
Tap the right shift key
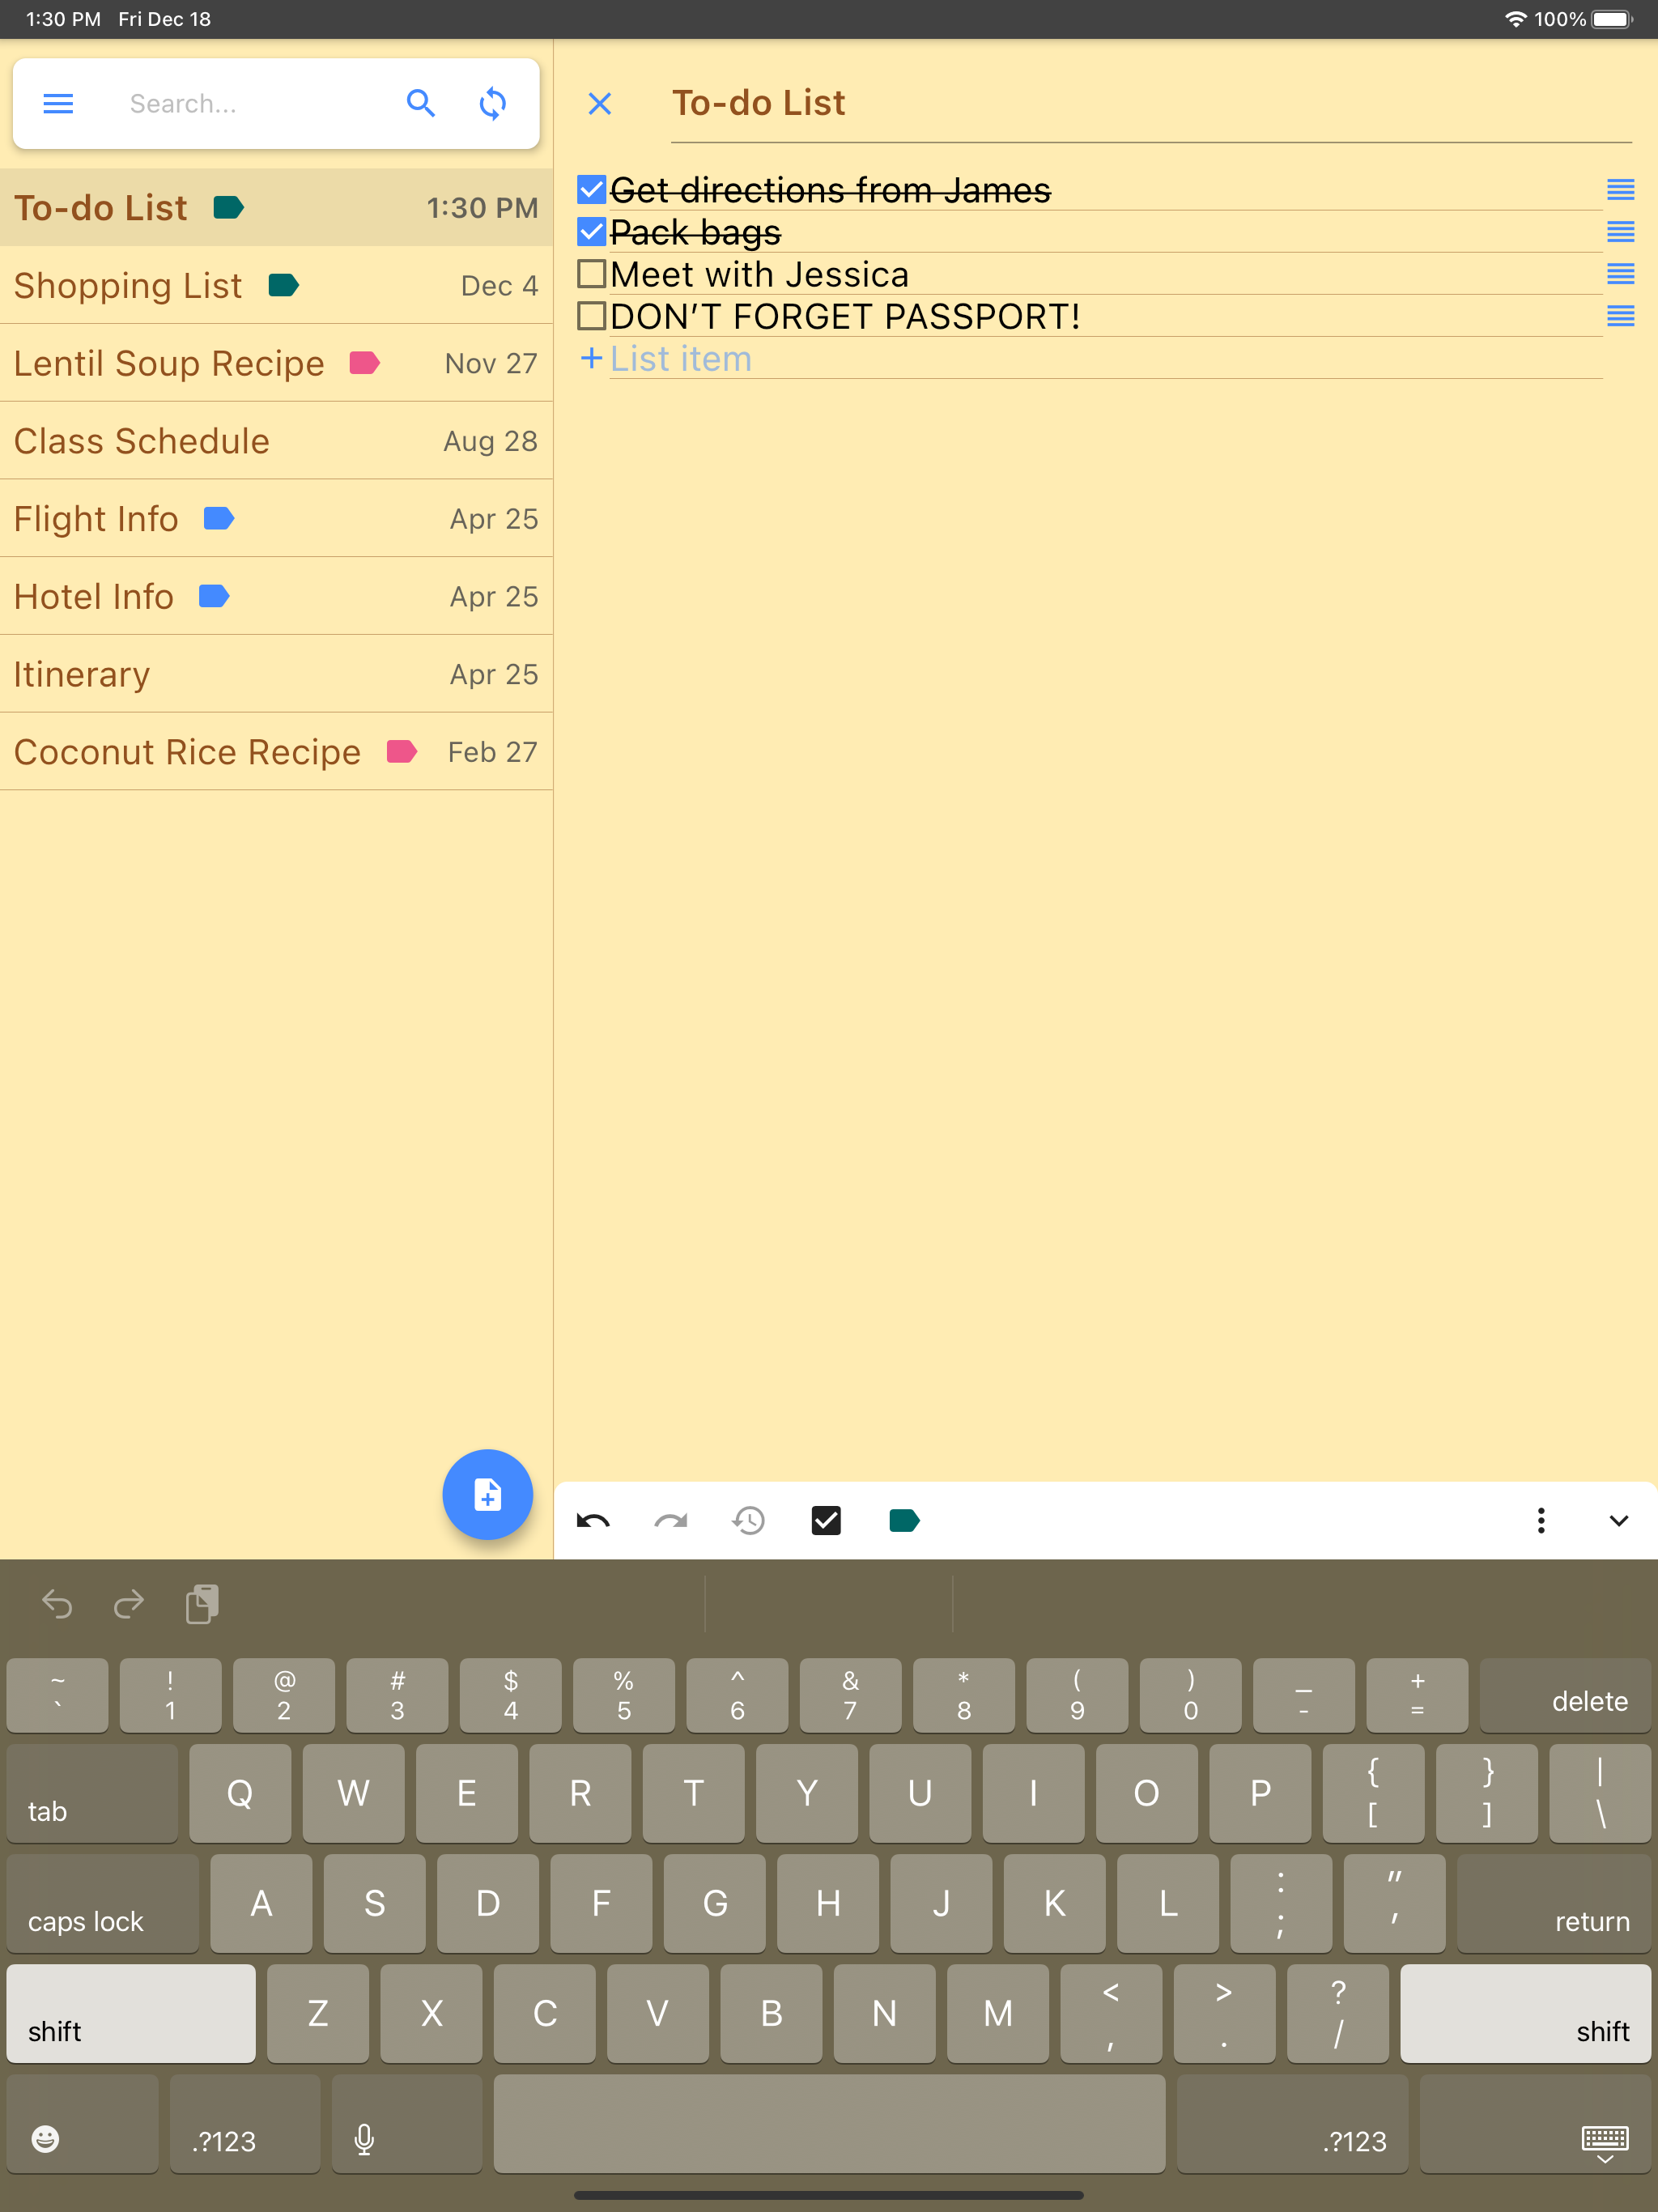click(x=1525, y=2013)
